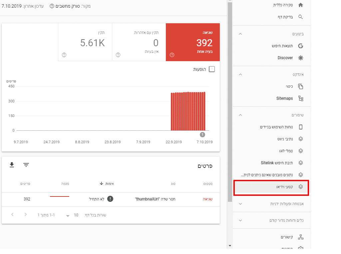Select the red שגיאה error card
Viewport: 341px width, 254px height.
click(193, 42)
